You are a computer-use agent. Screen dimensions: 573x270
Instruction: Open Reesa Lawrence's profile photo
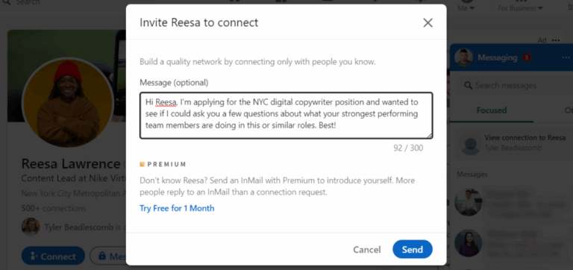[x=68, y=103]
